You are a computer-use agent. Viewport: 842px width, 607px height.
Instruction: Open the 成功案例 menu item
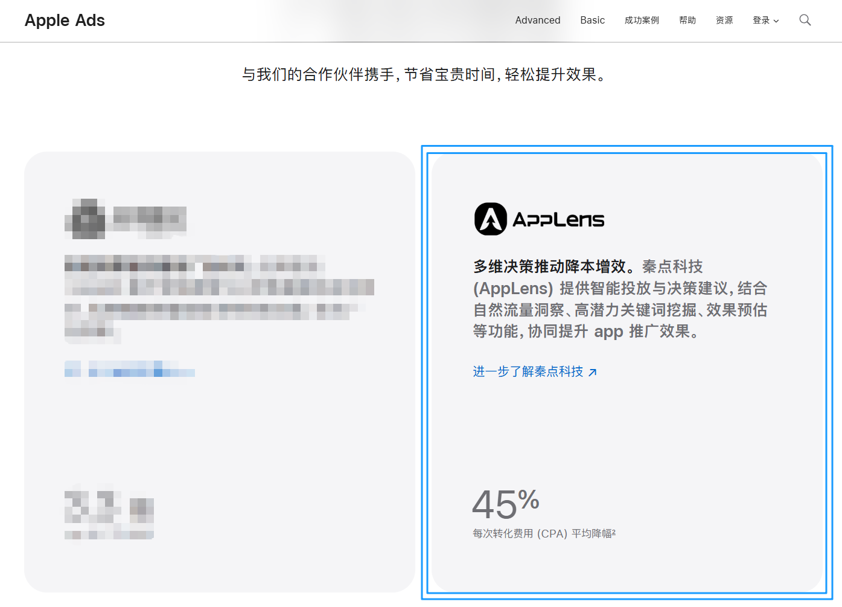642,20
